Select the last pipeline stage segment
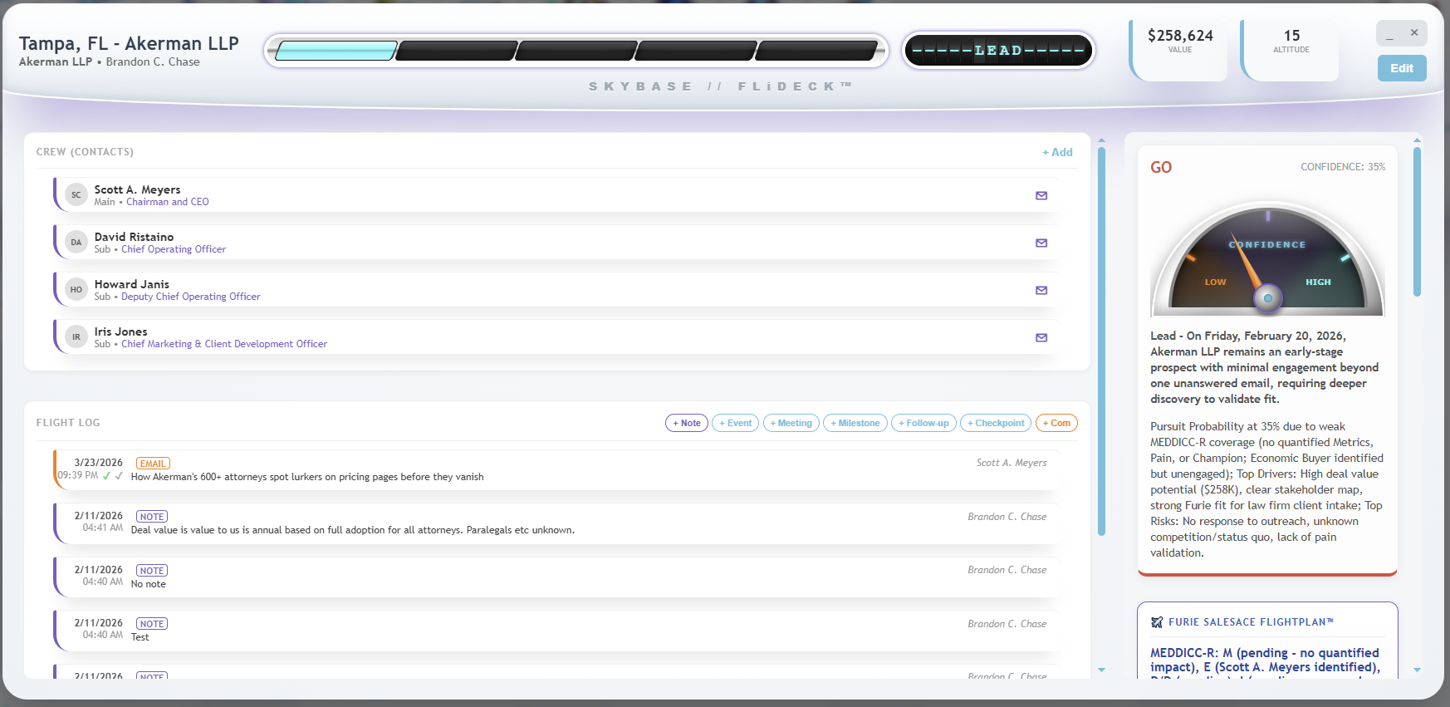The height and width of the screenshot is (707, 1450). click(816, 51)
